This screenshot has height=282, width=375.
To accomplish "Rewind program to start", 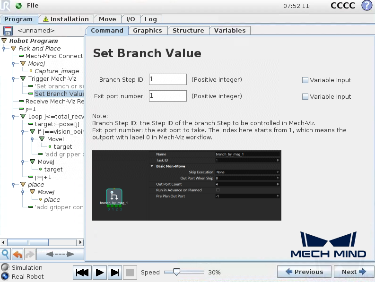I will click(x=82, y=273).
